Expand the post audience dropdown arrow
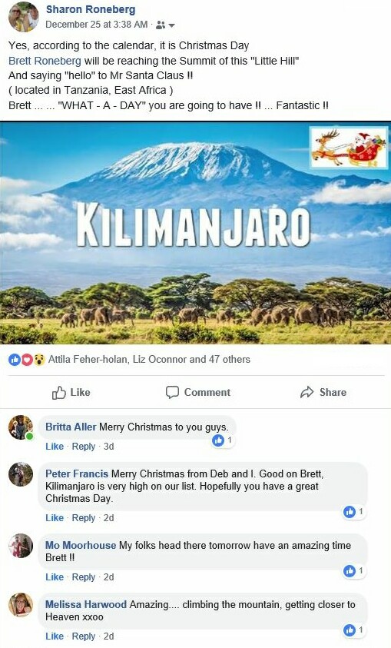Screen dimensions: 391x648 172,25
